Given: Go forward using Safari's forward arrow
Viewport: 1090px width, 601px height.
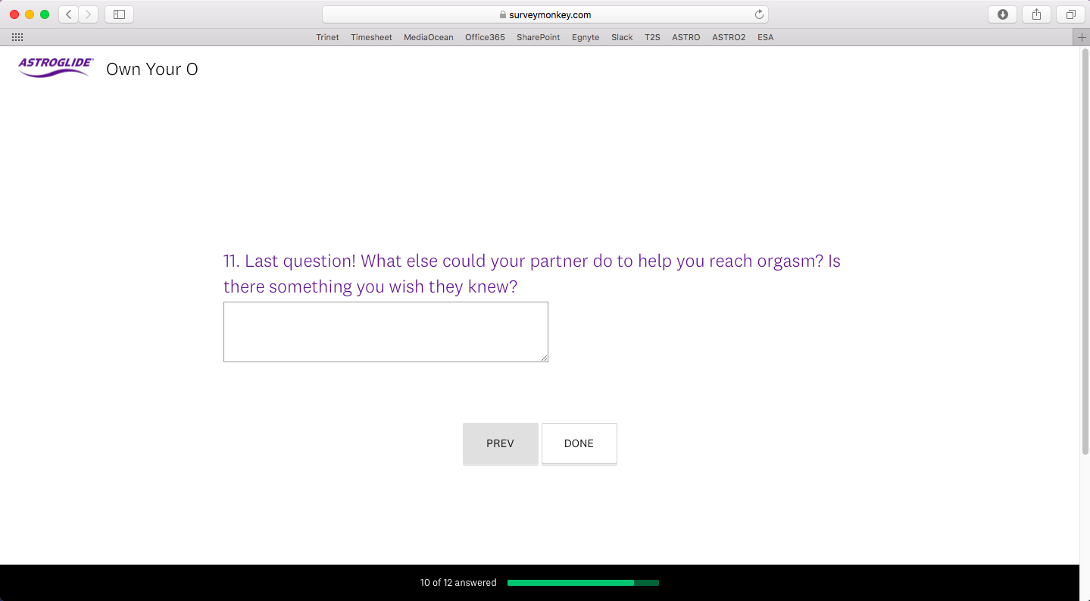Looking at the screenshot, I should click(89, 14).
